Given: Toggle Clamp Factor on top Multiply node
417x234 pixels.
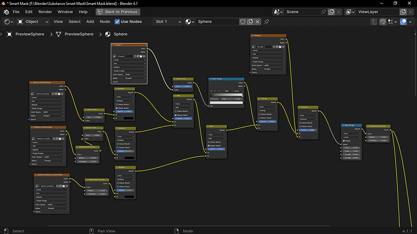Looking at the screenshot, I should (117, 108).
